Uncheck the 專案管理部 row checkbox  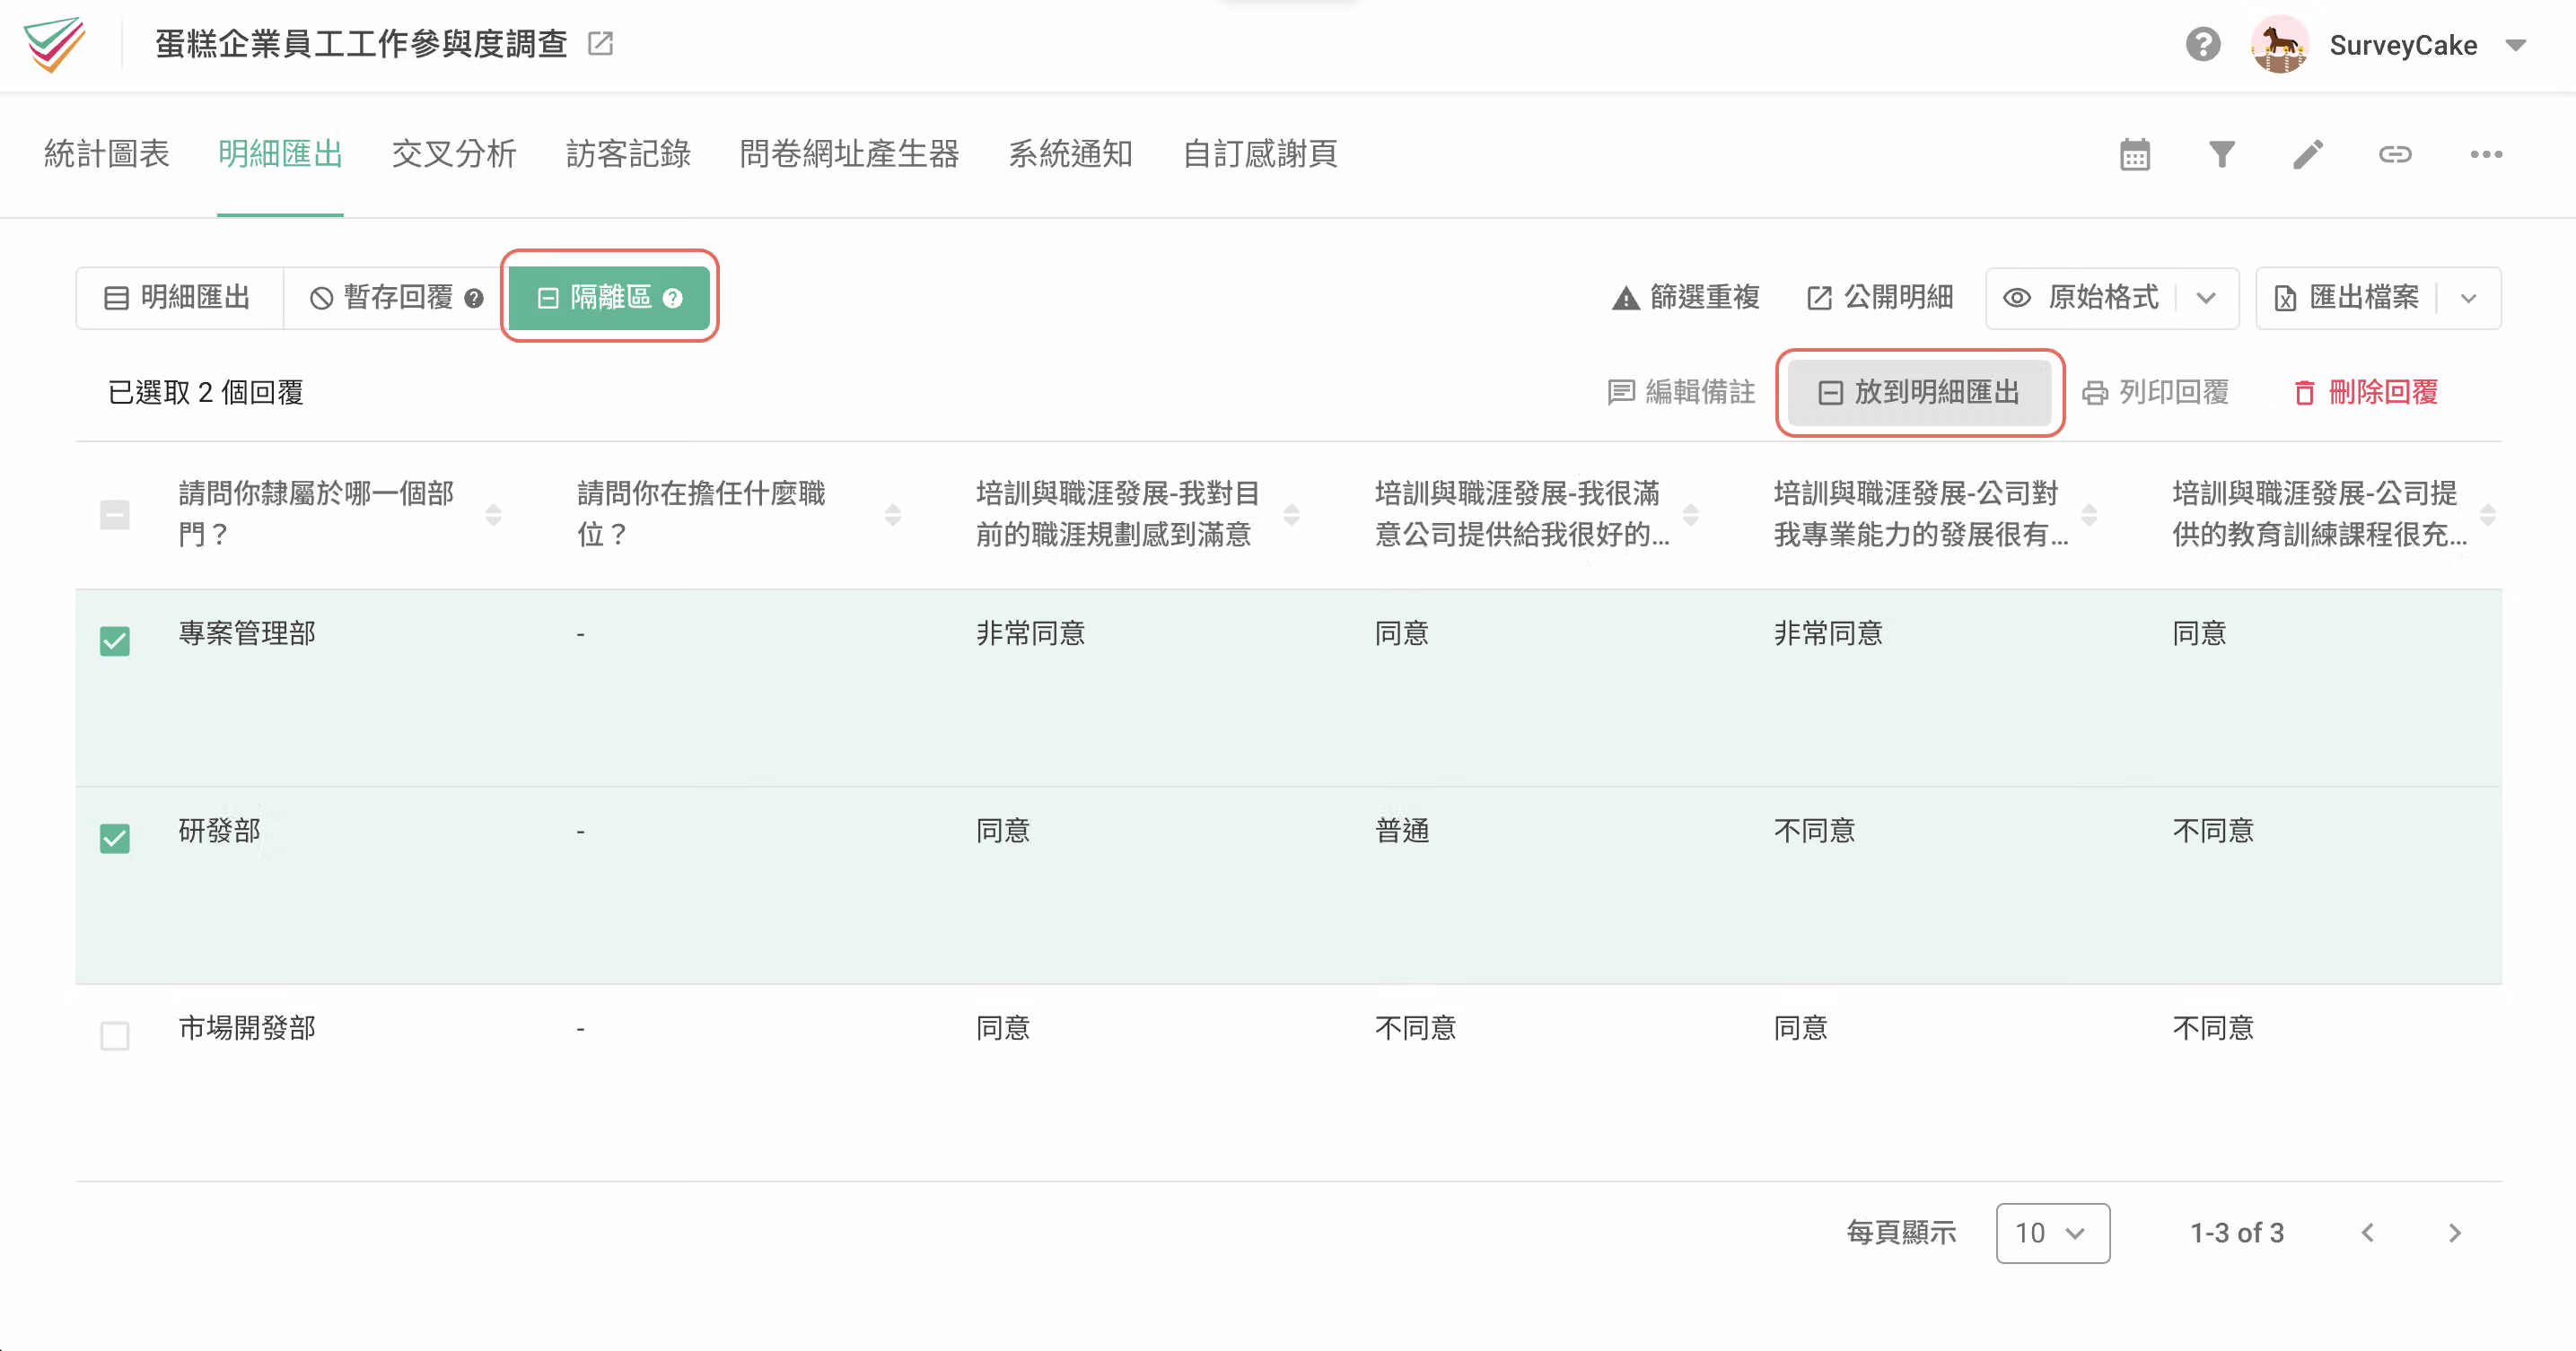(115, 641)
